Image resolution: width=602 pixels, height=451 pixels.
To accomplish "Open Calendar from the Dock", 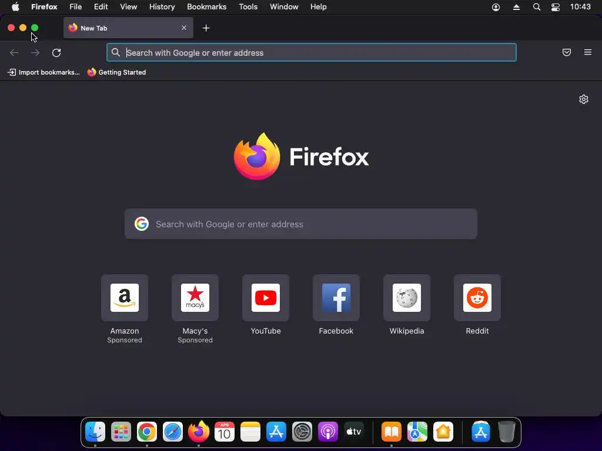I will pos(224,432).
